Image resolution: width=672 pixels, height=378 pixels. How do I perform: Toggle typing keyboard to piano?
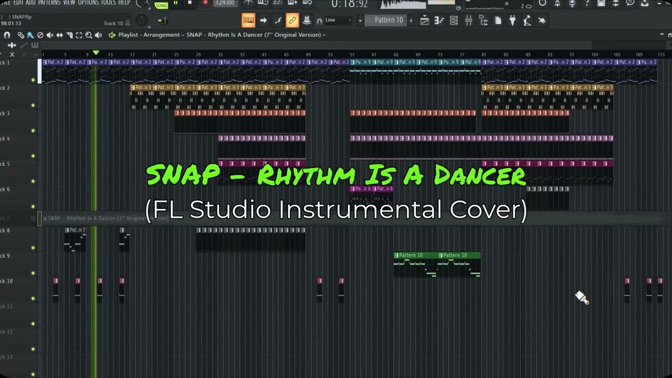pyautogui.click(x=248, y=20)
